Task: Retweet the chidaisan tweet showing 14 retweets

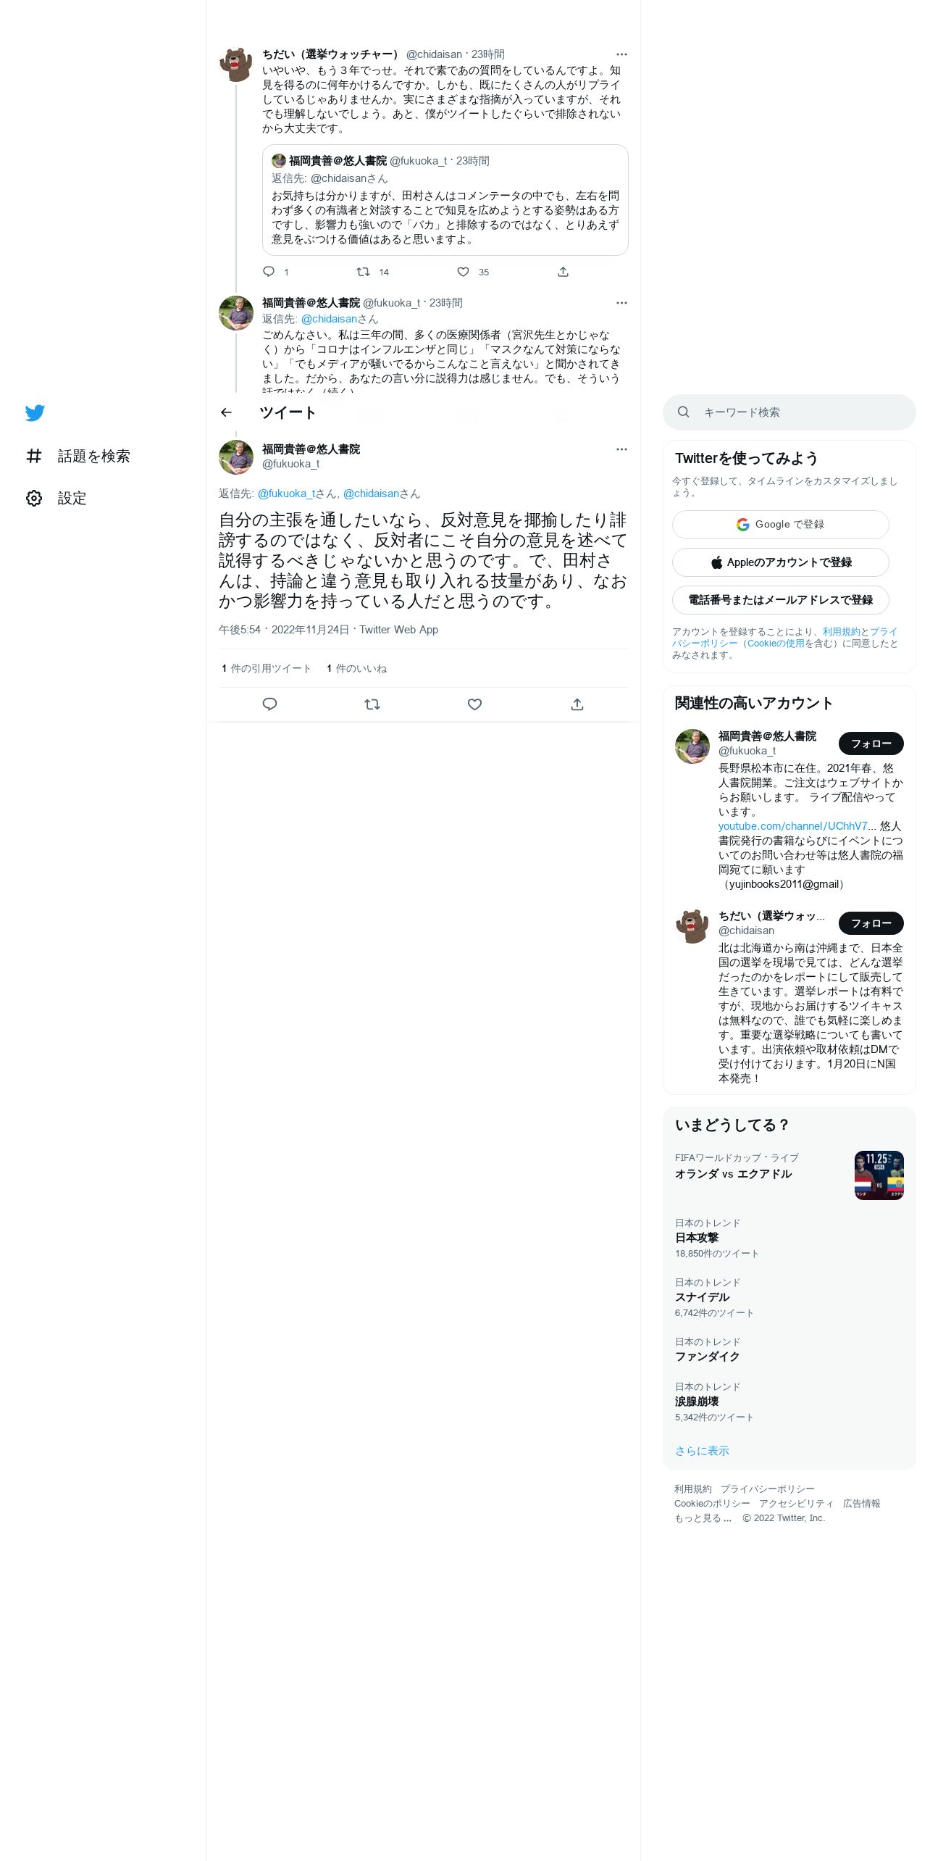Action: (363, 272)
